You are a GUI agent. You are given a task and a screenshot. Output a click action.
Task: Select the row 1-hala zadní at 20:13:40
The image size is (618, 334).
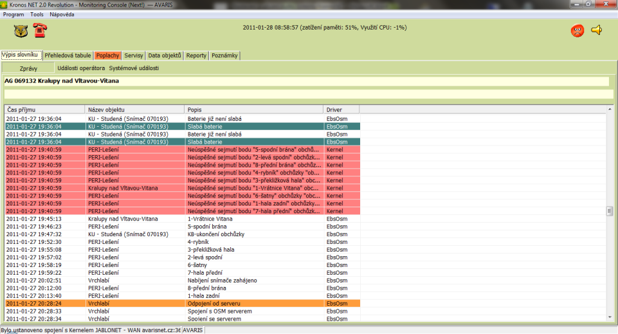[x=183, y=296]
